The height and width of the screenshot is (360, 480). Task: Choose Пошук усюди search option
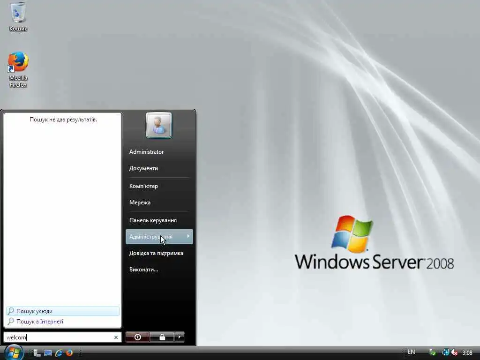click(x=63, y=311)
